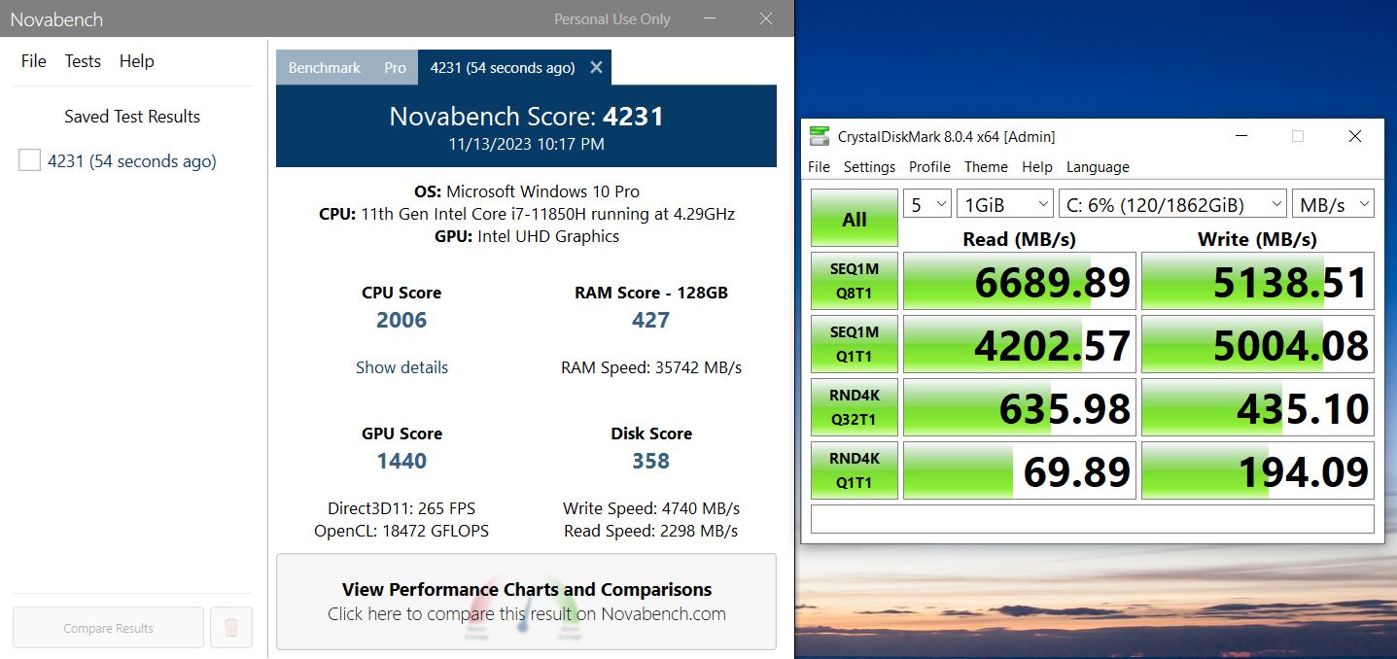Viewport: 1397px width, 659px height.
Task: Click the CrystalDiskMark app icon in title bar
Action: tap(820, 136)
